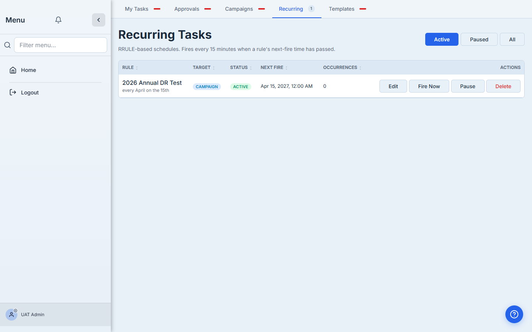Image resolution: width=532 pixels, height=332 pixels.
Task: Click the UAT Admin user name
Action: click(x=33, y=315)
